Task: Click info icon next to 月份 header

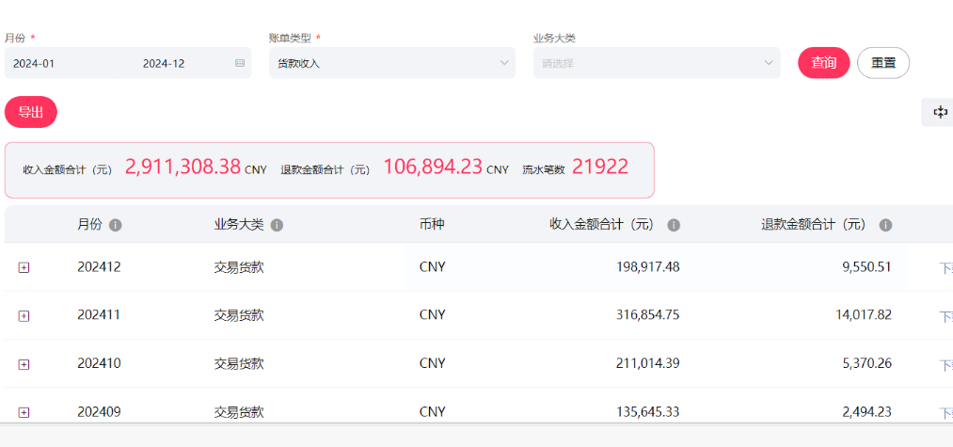Action: 116,226
